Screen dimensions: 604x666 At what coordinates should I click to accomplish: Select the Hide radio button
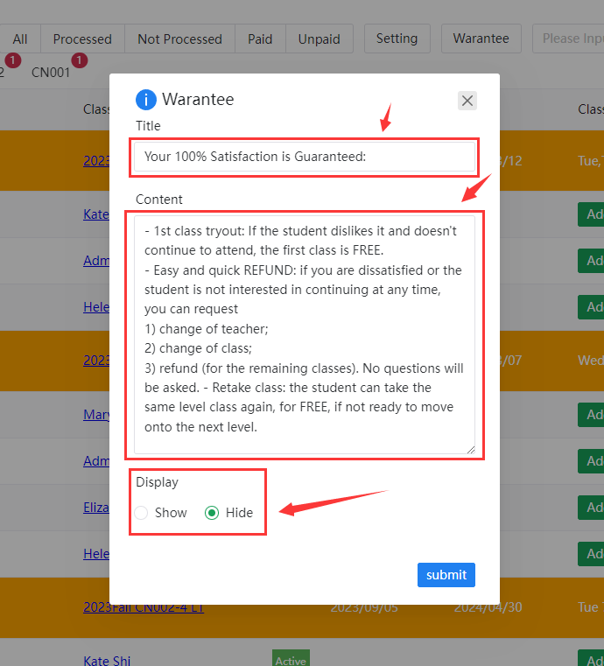[212, 513]
